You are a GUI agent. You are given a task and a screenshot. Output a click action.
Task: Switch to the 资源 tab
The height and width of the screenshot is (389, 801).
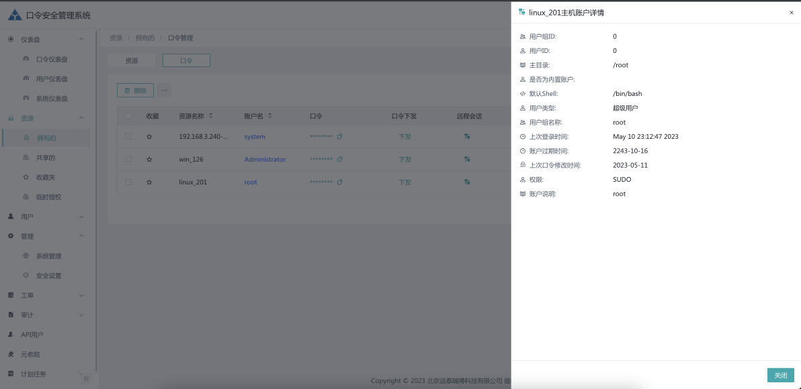coord(131,60)
